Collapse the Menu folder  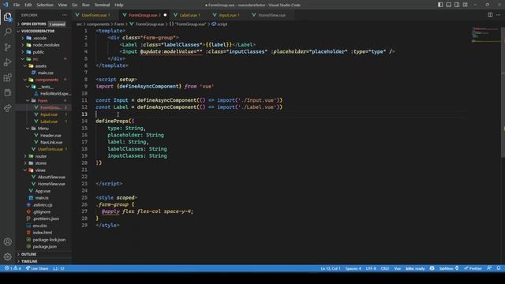(43, 128)
